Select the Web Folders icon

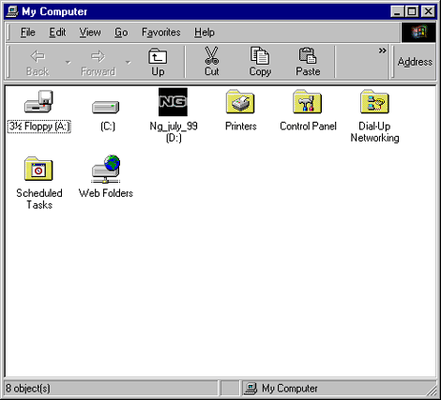(106, 169)
